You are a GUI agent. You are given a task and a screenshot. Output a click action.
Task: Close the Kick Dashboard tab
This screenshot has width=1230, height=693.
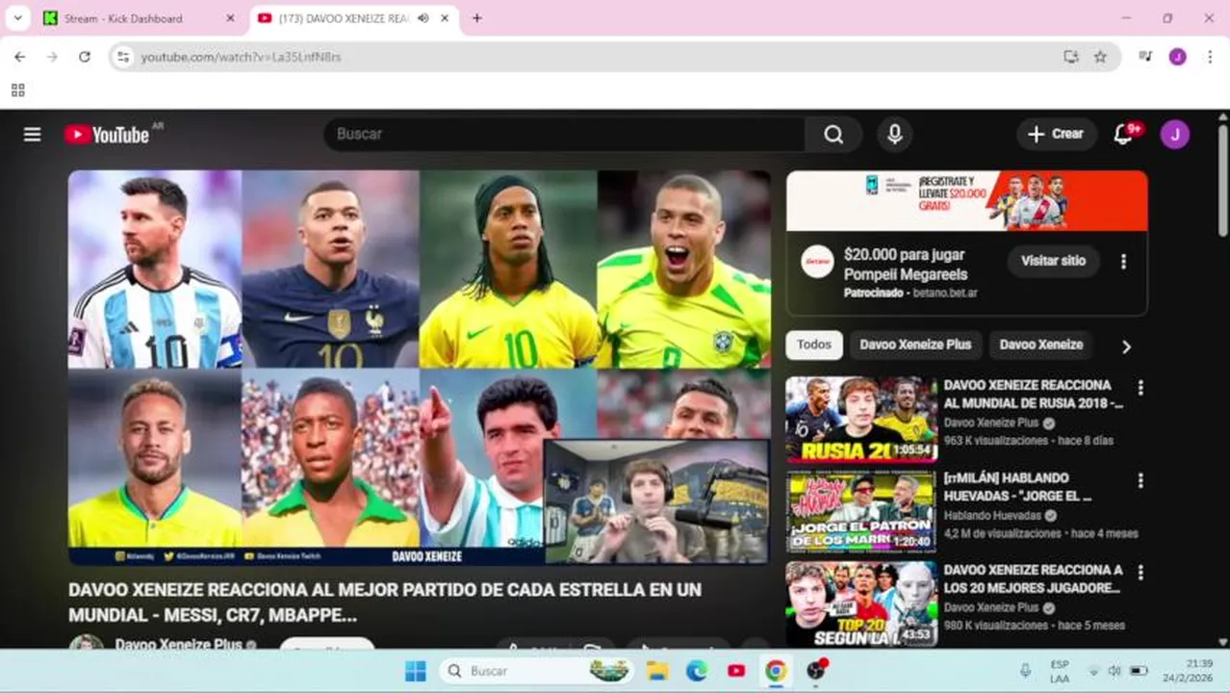pyautogui.click(x=230, y=18)
